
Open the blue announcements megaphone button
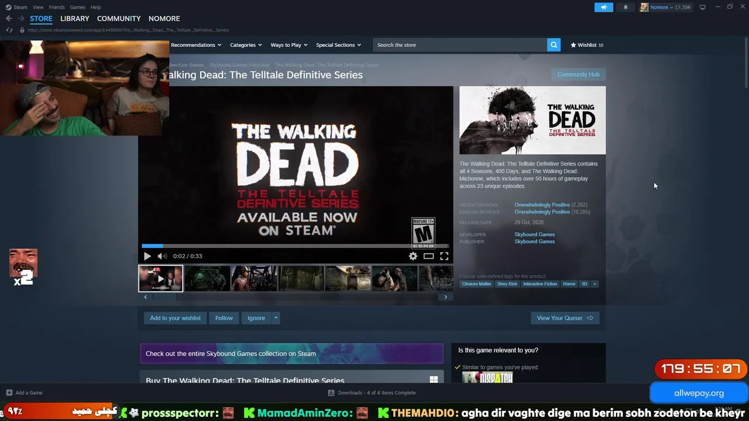pyautogui.click(x=604, y=7)
